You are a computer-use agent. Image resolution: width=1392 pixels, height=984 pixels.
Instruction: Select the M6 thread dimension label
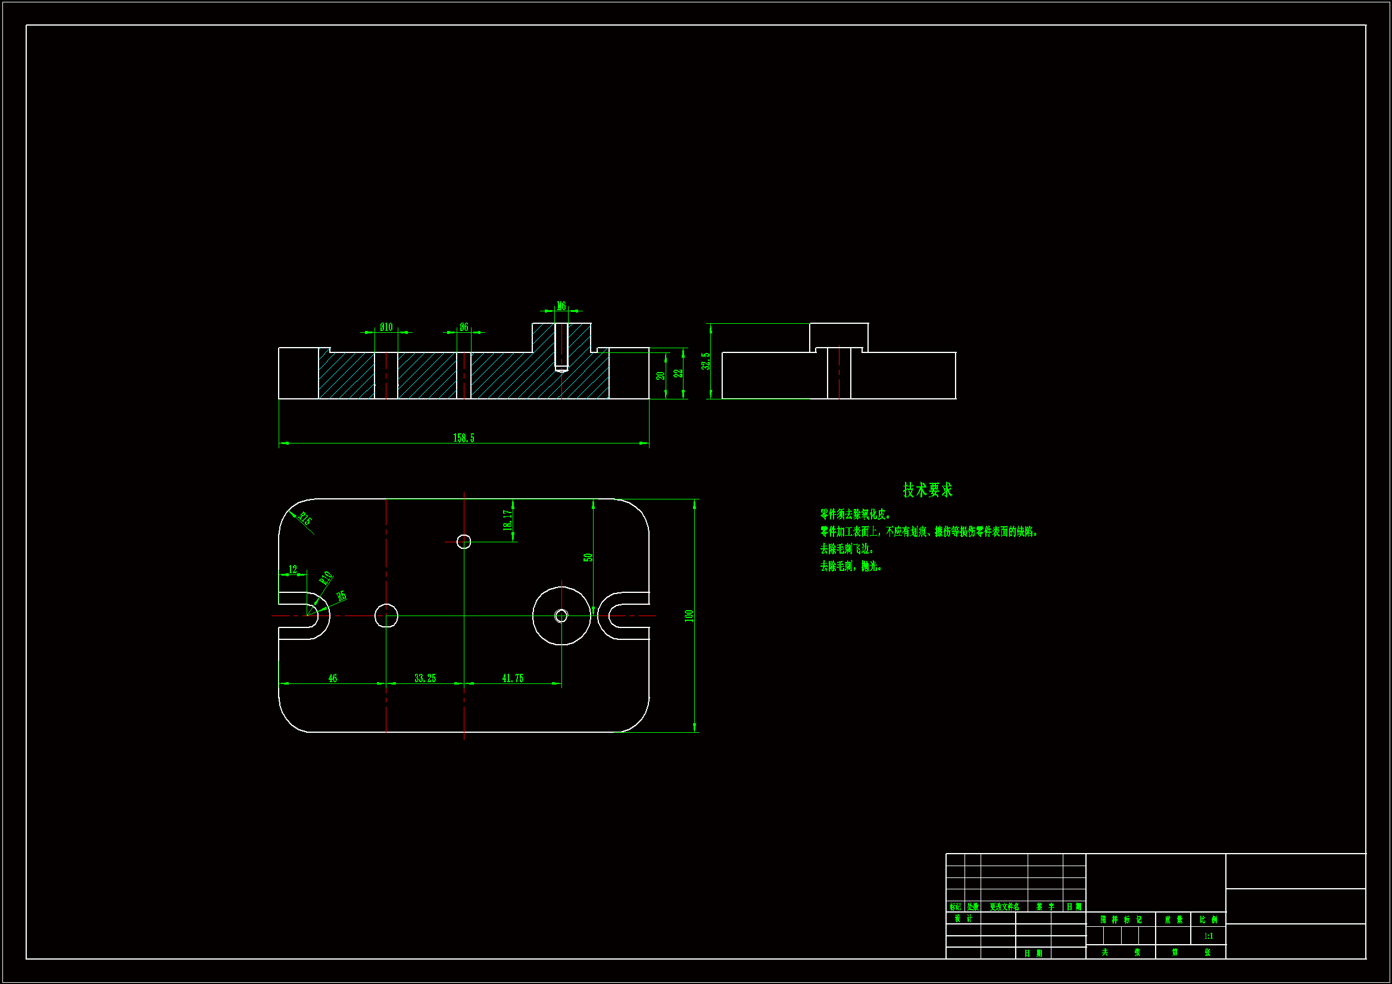click(x=561, y=306)
